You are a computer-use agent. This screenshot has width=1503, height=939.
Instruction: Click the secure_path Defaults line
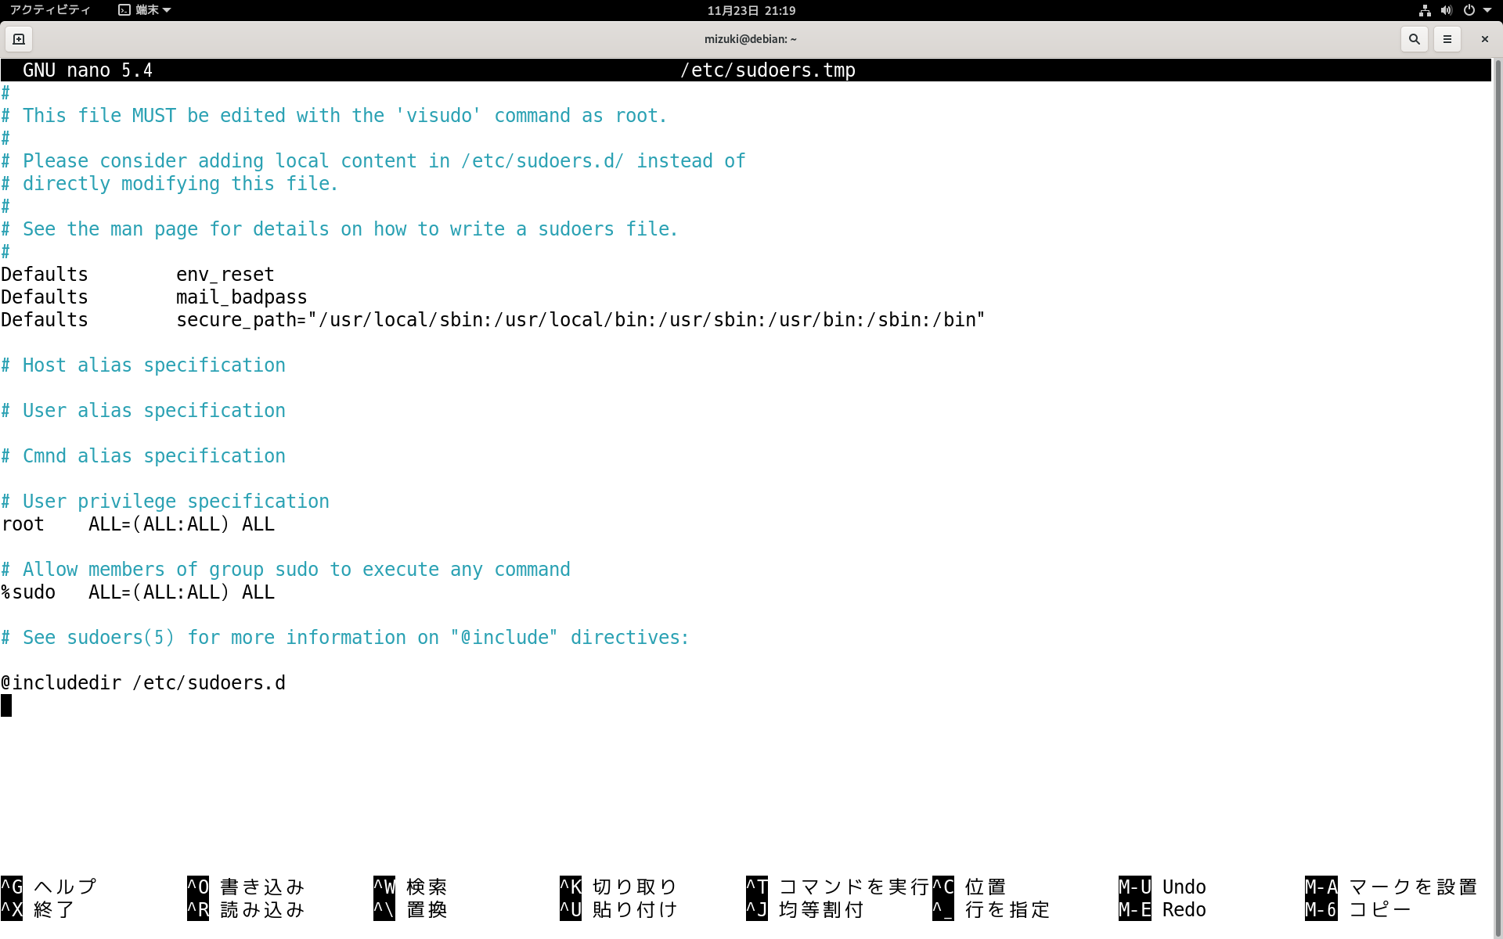pos(493,320)
